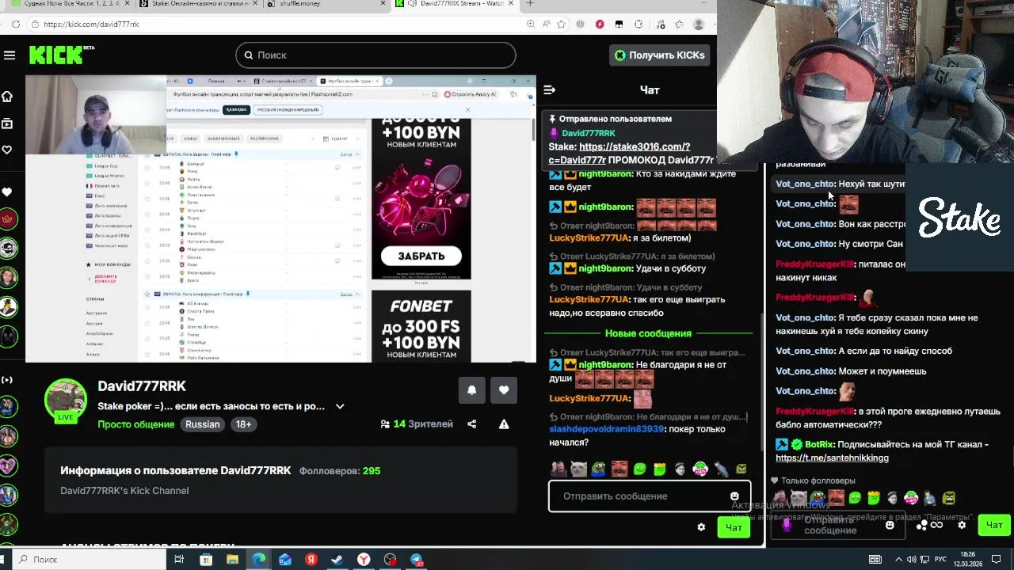Click the Получить KICKs button
This screenshot has width=1014, height=570.
[659, 55]
